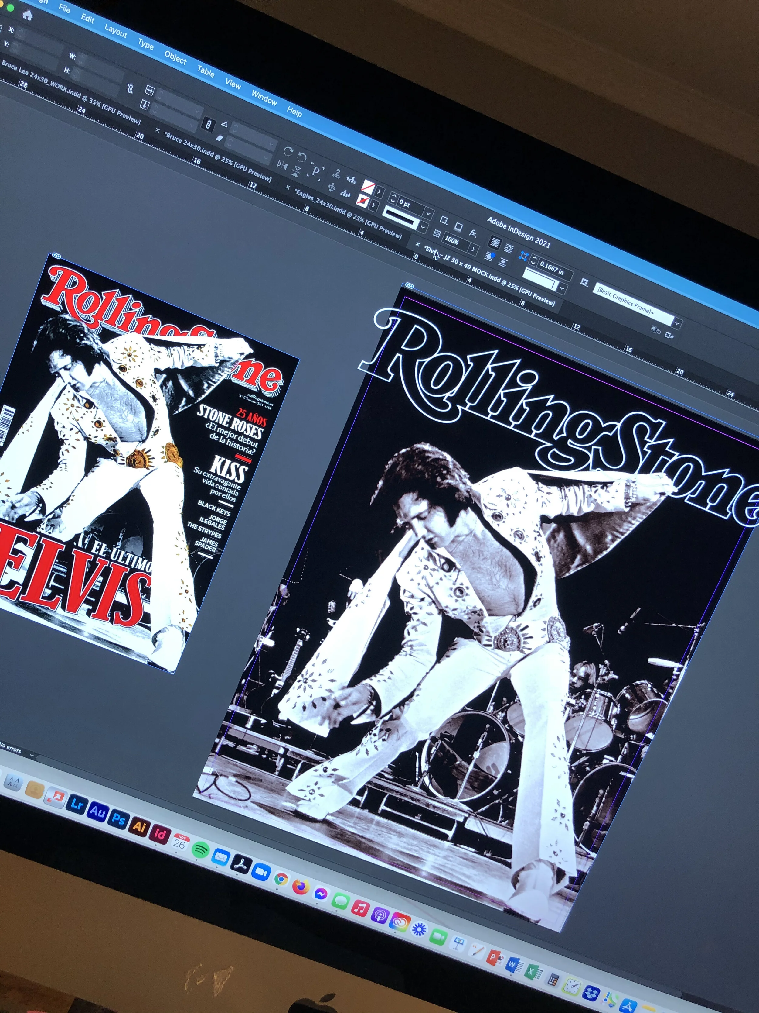
Task: Launch Photoshop from the Dock
Action: [x=118, y=819]
